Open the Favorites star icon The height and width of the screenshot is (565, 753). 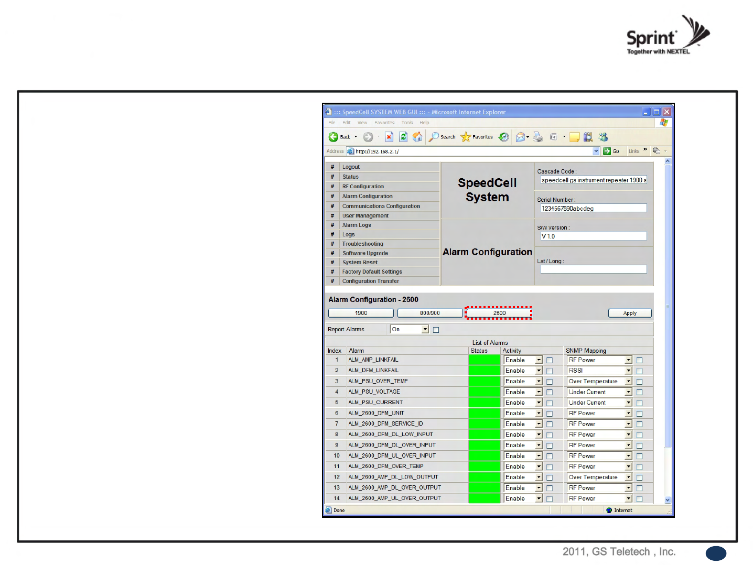[x=466, y=137]
